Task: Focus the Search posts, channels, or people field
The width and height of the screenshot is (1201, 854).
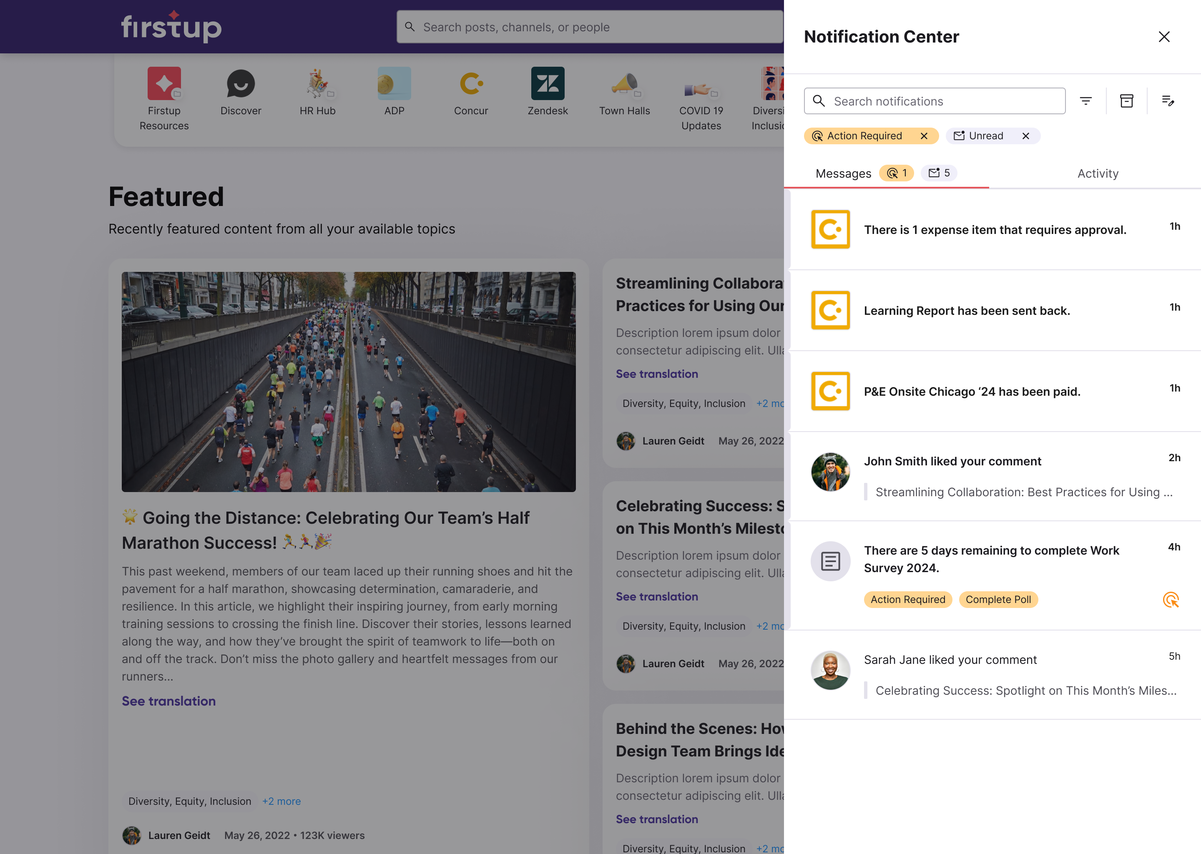Action: [590, 27]
